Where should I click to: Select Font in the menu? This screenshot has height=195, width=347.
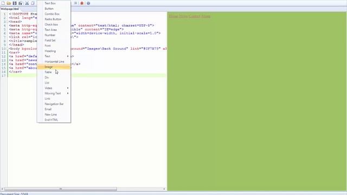pos(54,45)
